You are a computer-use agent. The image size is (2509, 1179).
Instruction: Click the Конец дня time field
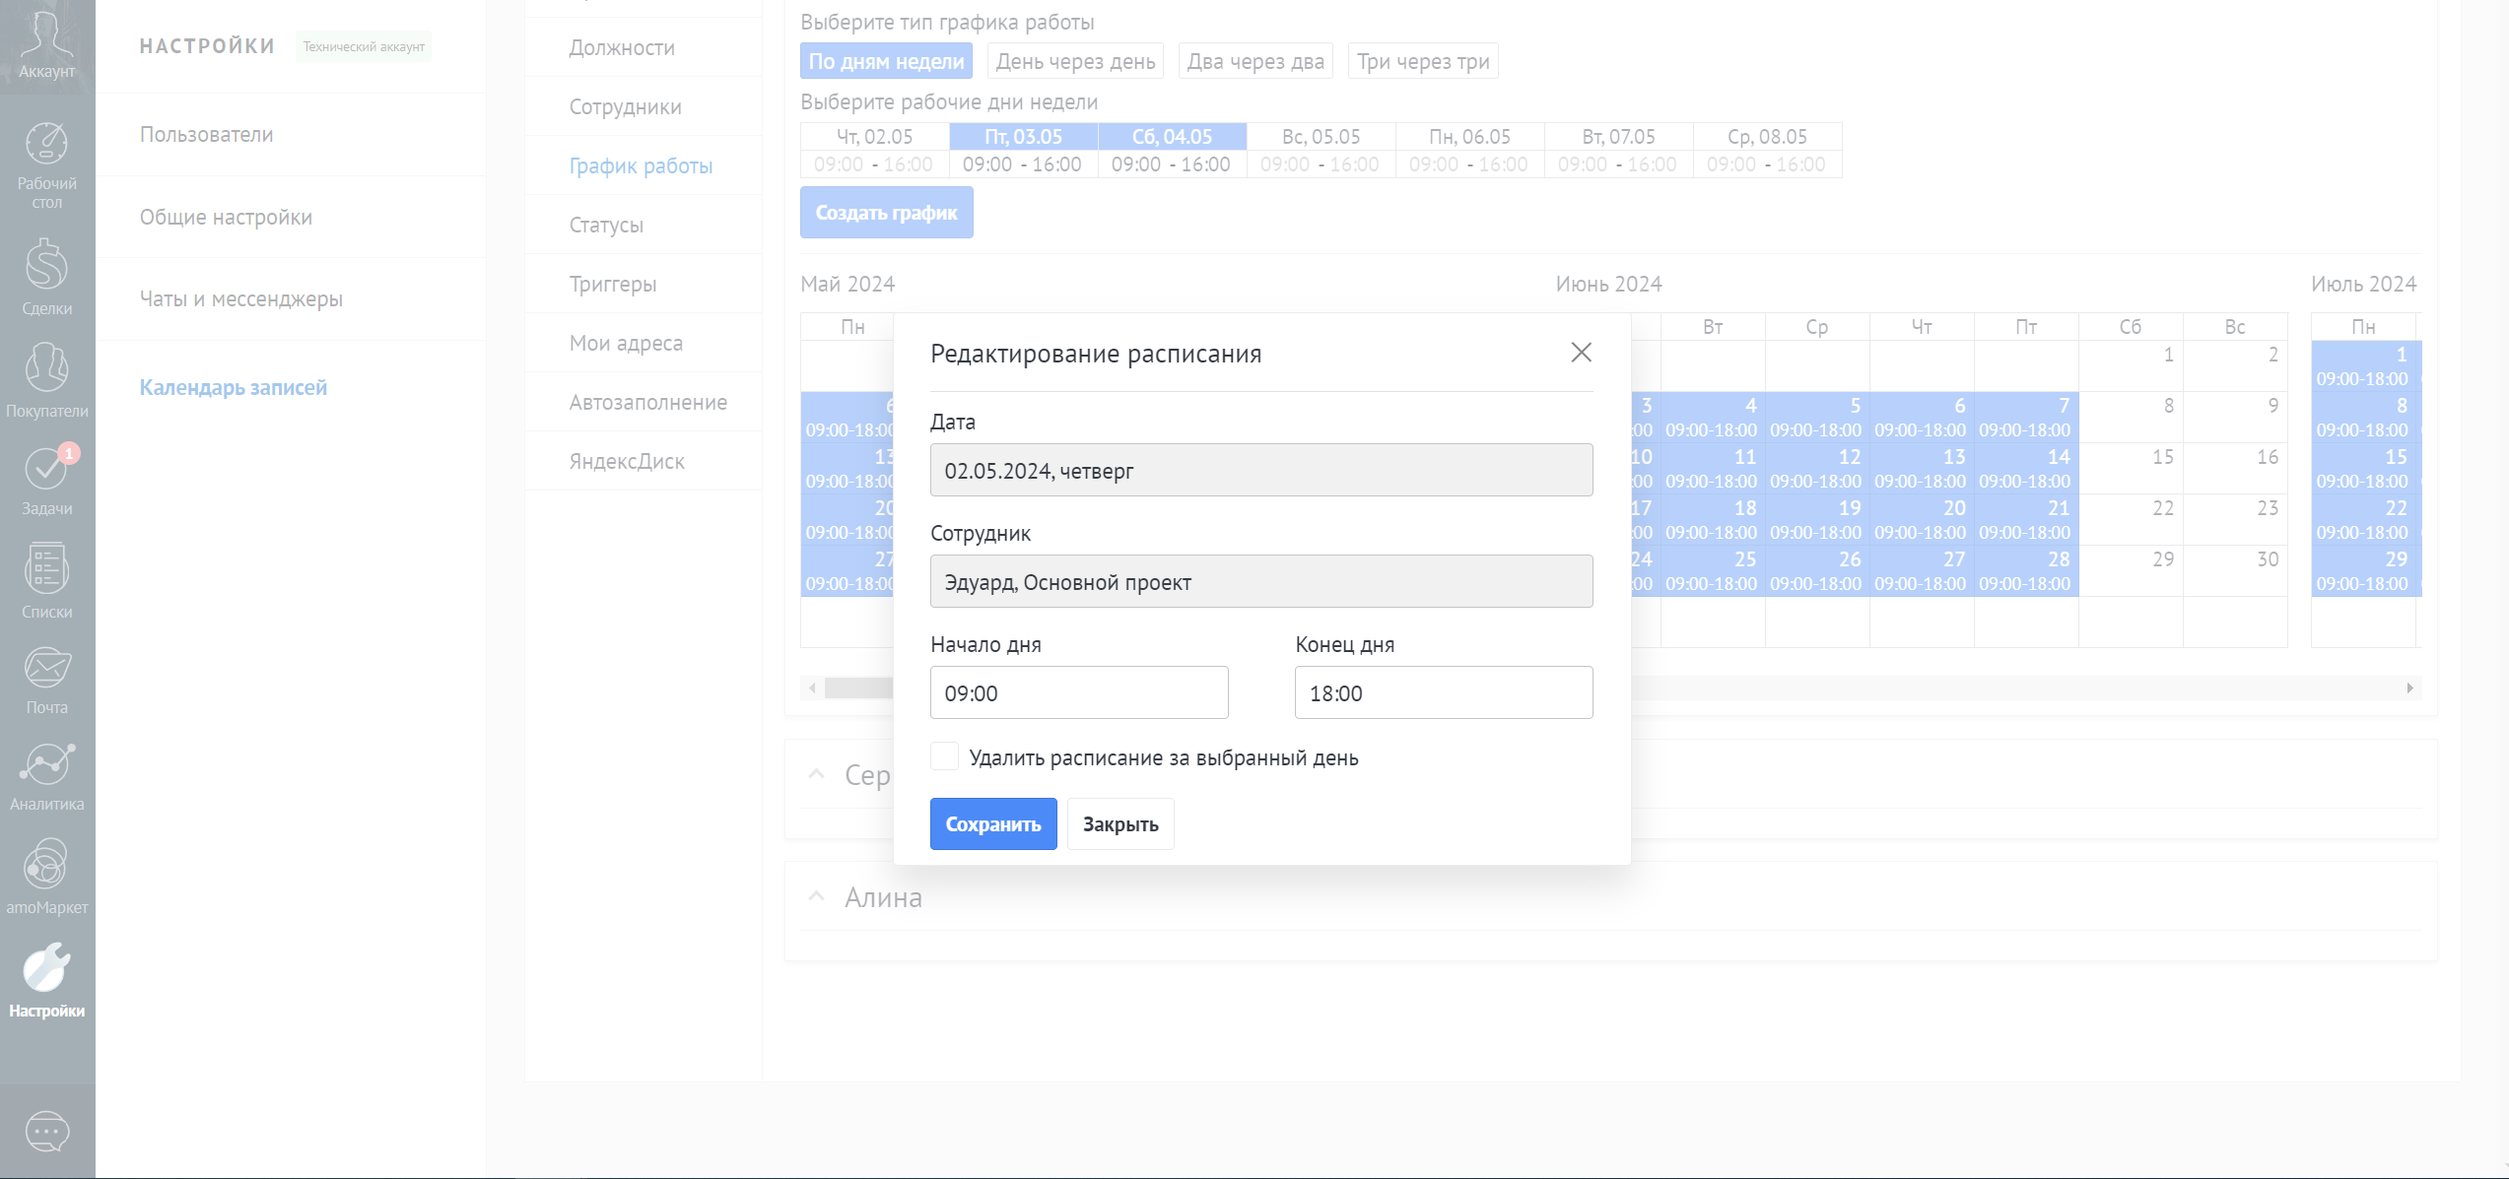pyautogui.click(x=1443, y=692)
